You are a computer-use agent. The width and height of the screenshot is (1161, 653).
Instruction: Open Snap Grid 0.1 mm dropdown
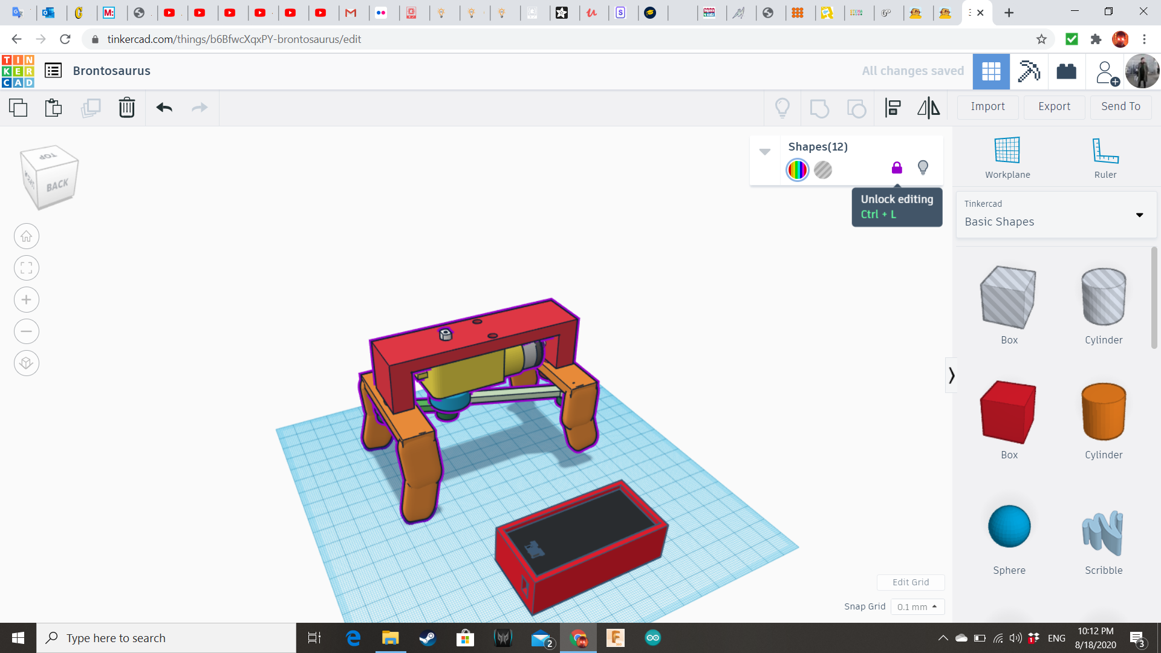917,606
